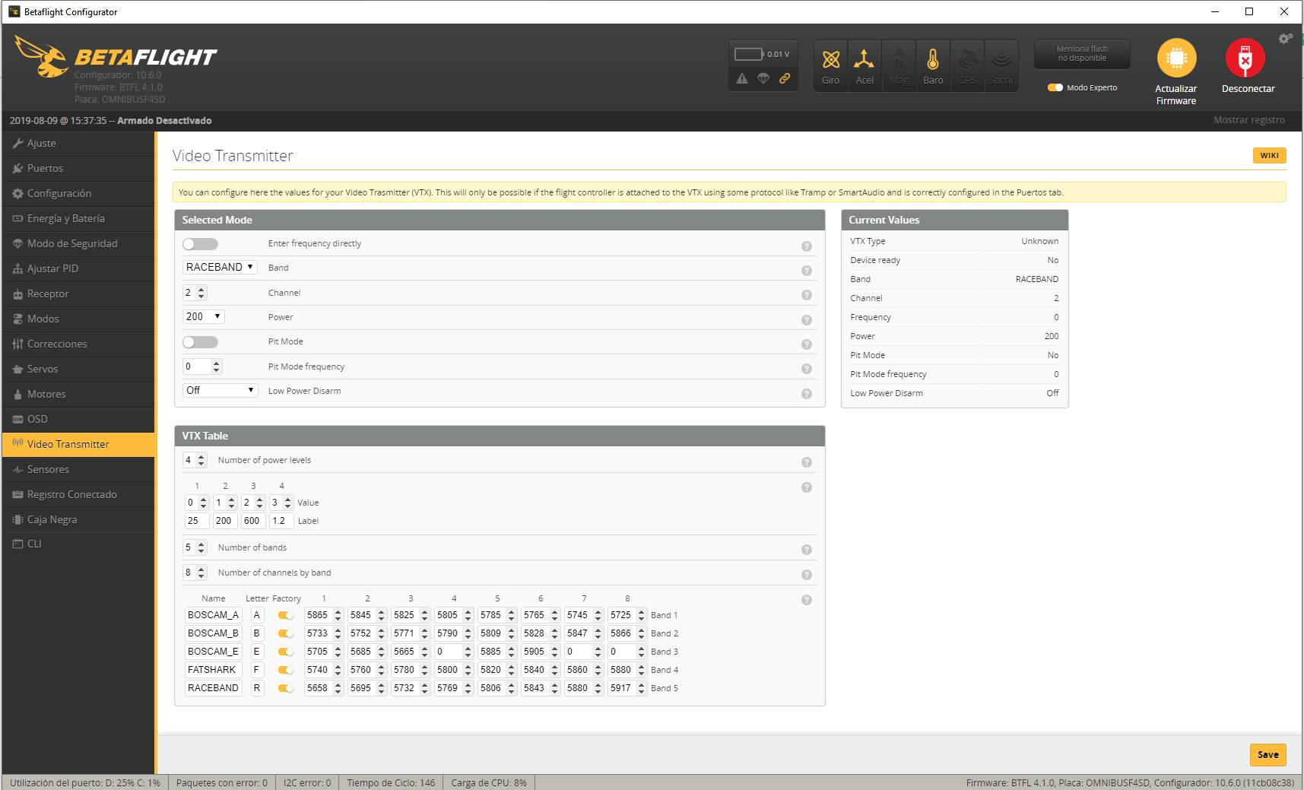Click the link status icon
1304x790 pixels.
[x=785, y=78]
